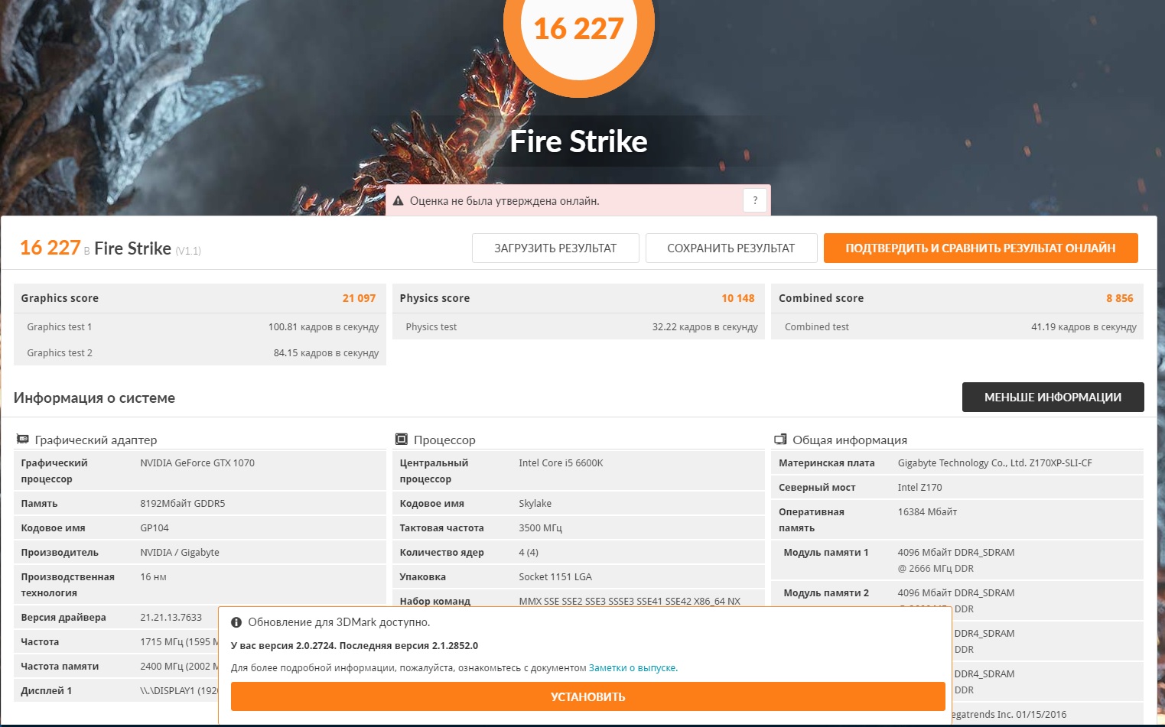Click the Physics test row
Viewport: 1165px width, 727px height.
[579, 326]
